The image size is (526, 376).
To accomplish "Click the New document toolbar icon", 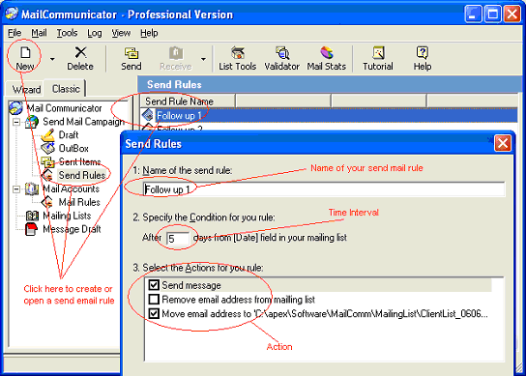I will tap(25, 52).
